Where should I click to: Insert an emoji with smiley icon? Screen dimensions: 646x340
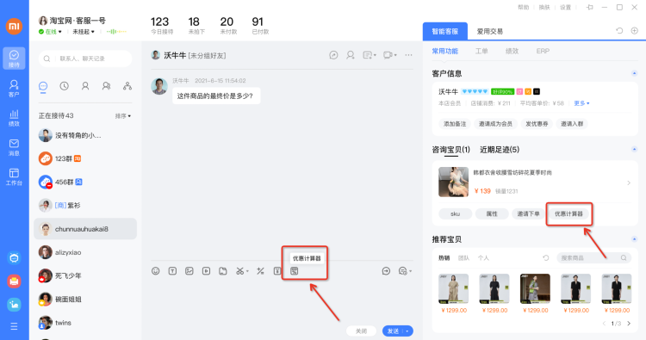155,271
